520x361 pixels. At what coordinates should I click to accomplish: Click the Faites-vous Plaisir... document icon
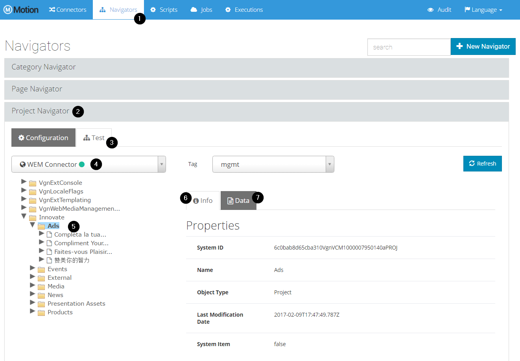[49, 252]
